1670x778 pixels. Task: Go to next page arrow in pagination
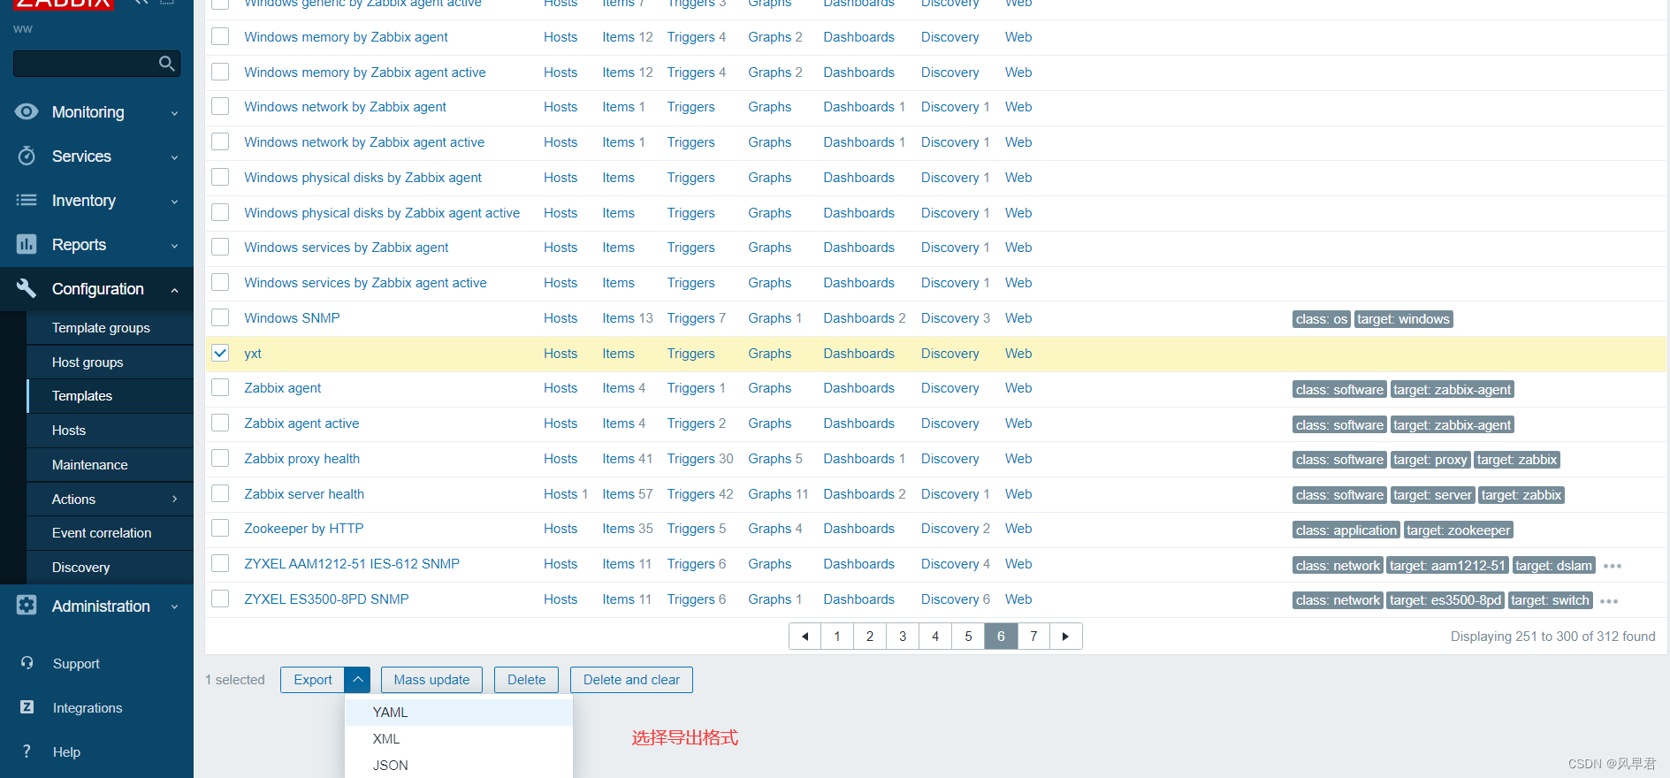[1065, 637]
